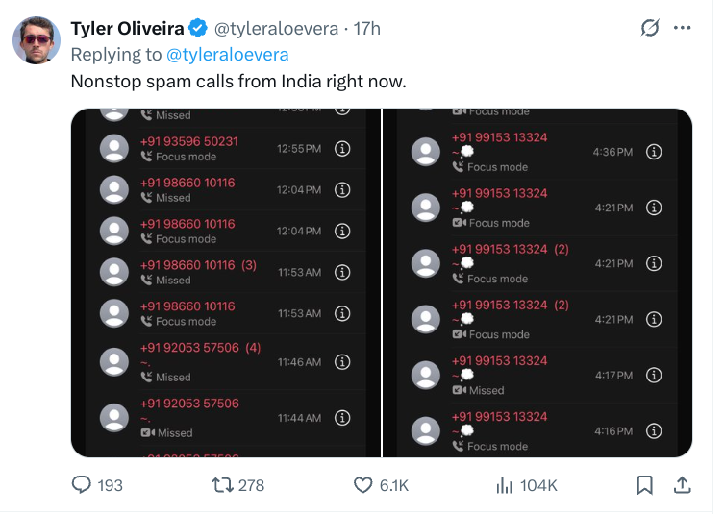Share the tweet via upload icon
The width and height of the screenshot is (725, 514).
coord(682,485)
